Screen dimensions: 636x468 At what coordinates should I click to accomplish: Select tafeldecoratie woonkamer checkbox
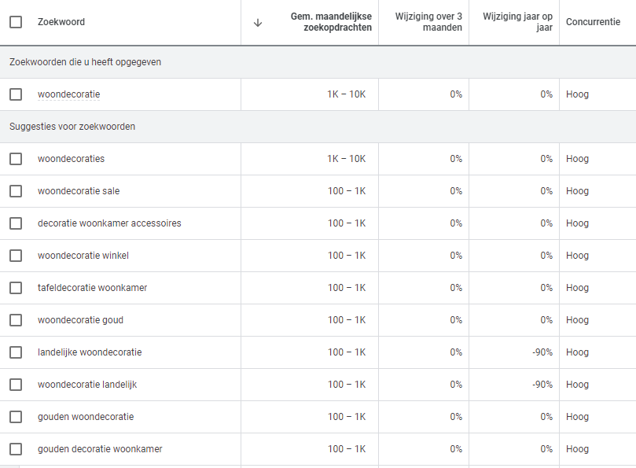point(16,288)
